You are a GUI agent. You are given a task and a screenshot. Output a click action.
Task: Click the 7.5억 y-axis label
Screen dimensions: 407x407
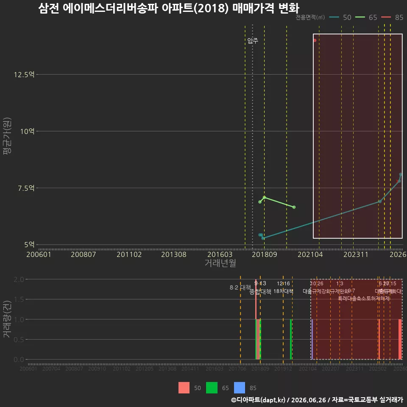(26, 188)
